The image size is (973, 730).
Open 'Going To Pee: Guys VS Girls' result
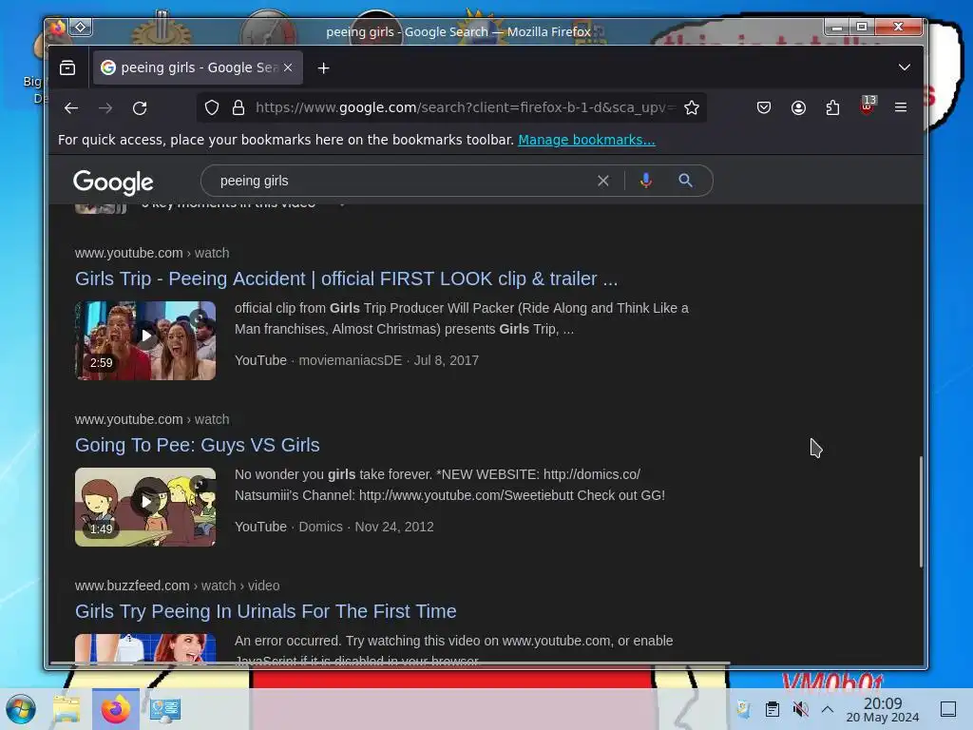click(x=198, y=445)
